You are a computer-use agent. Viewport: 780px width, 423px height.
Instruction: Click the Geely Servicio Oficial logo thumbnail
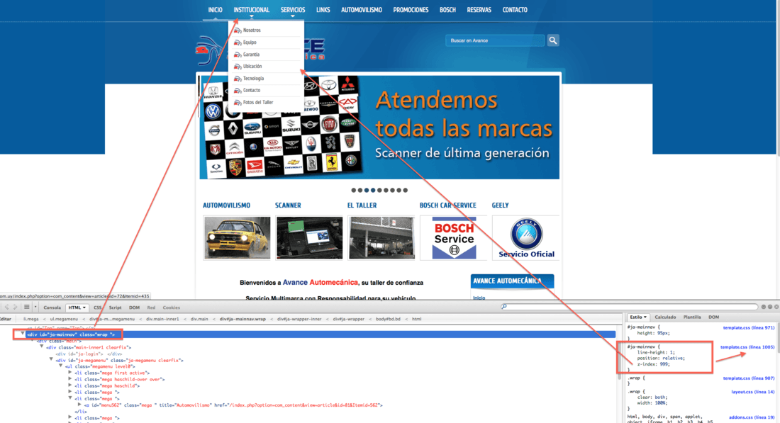point(526,237)
